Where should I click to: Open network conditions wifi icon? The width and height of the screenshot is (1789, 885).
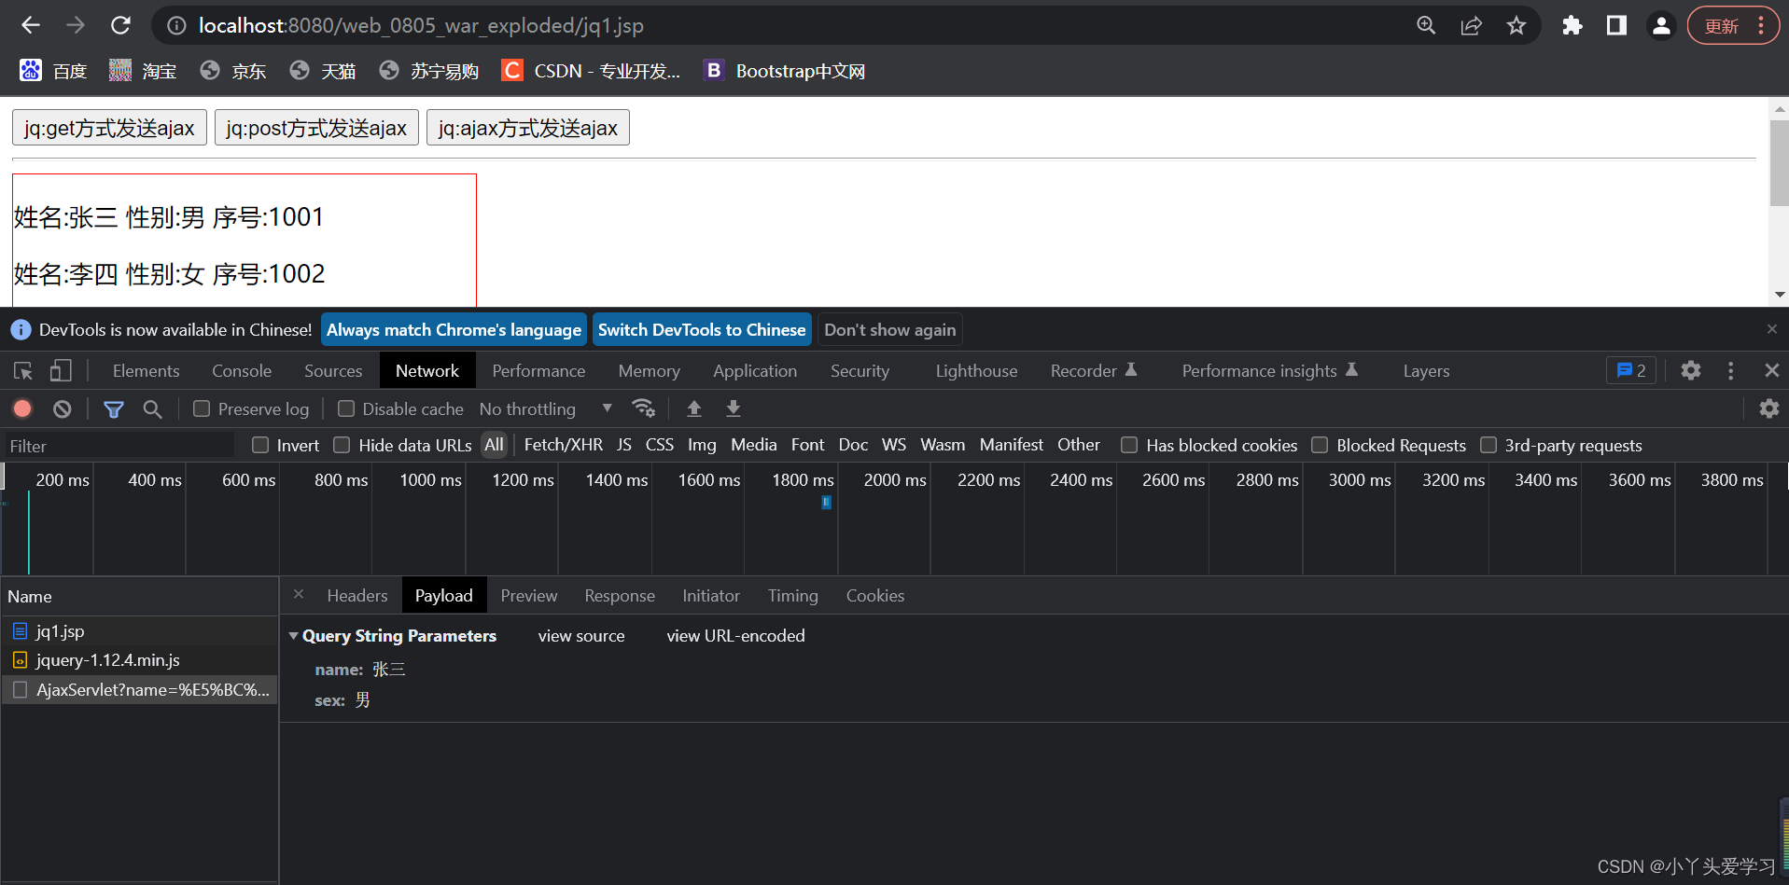[x=643, y=408]
